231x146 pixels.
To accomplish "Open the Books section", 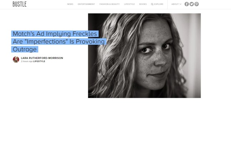I will [143, 4].
